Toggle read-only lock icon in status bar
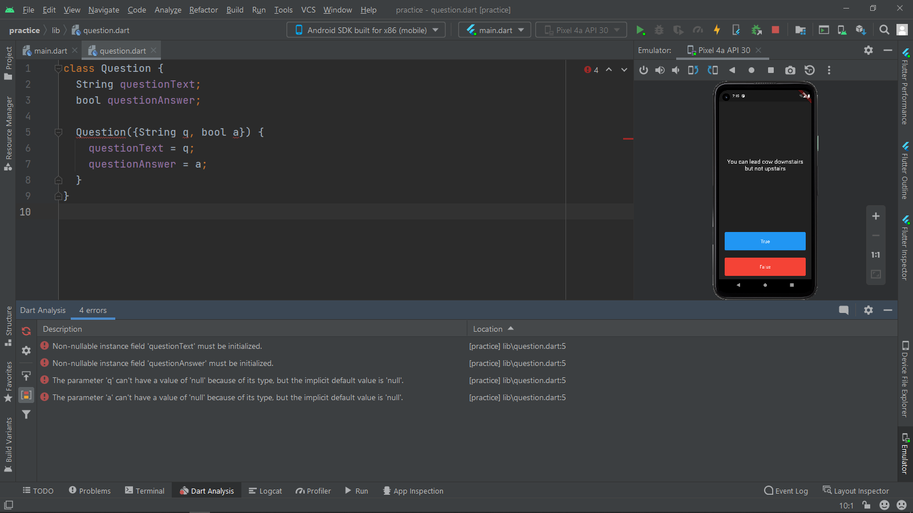913x513 pixels. 866,505
